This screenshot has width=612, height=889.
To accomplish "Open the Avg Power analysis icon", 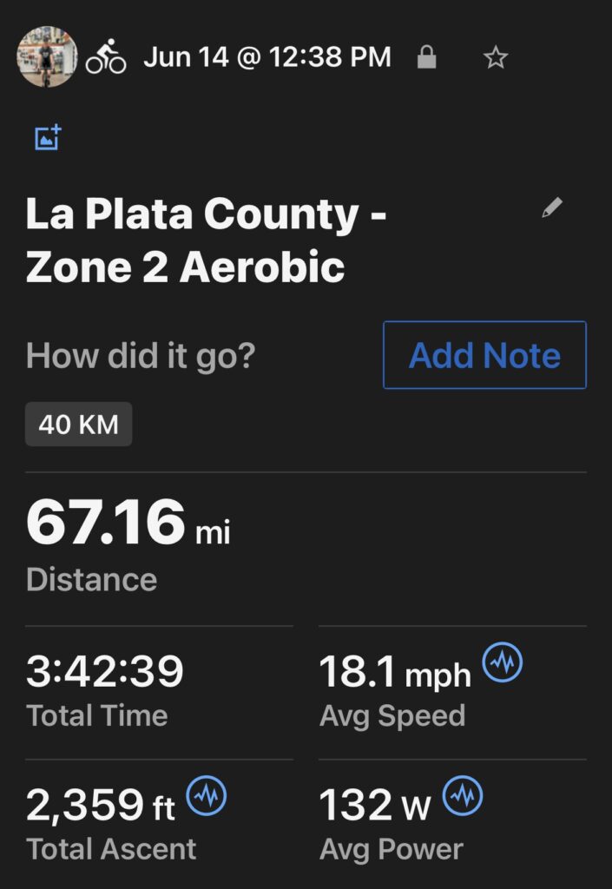I will click(x=463, y=795).
